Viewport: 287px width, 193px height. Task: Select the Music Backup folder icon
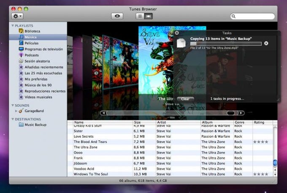(21, 125)
